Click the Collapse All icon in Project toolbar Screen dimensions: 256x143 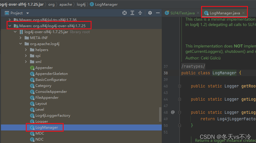coord(140,13)
